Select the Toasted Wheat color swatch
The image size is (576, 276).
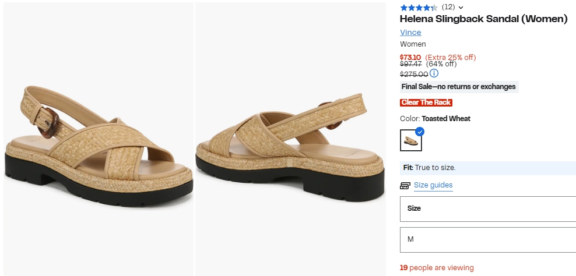click(x=410, y=140)
